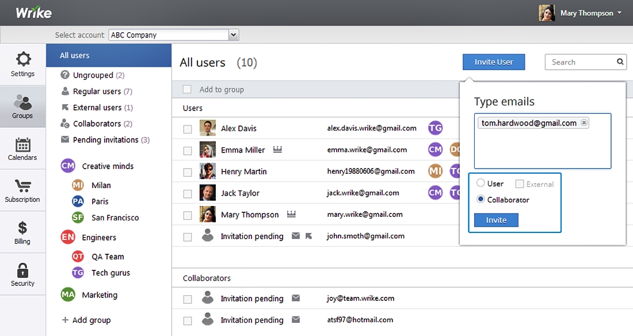Click the crown icon next to Emma Miller

(x=278, y=150)
